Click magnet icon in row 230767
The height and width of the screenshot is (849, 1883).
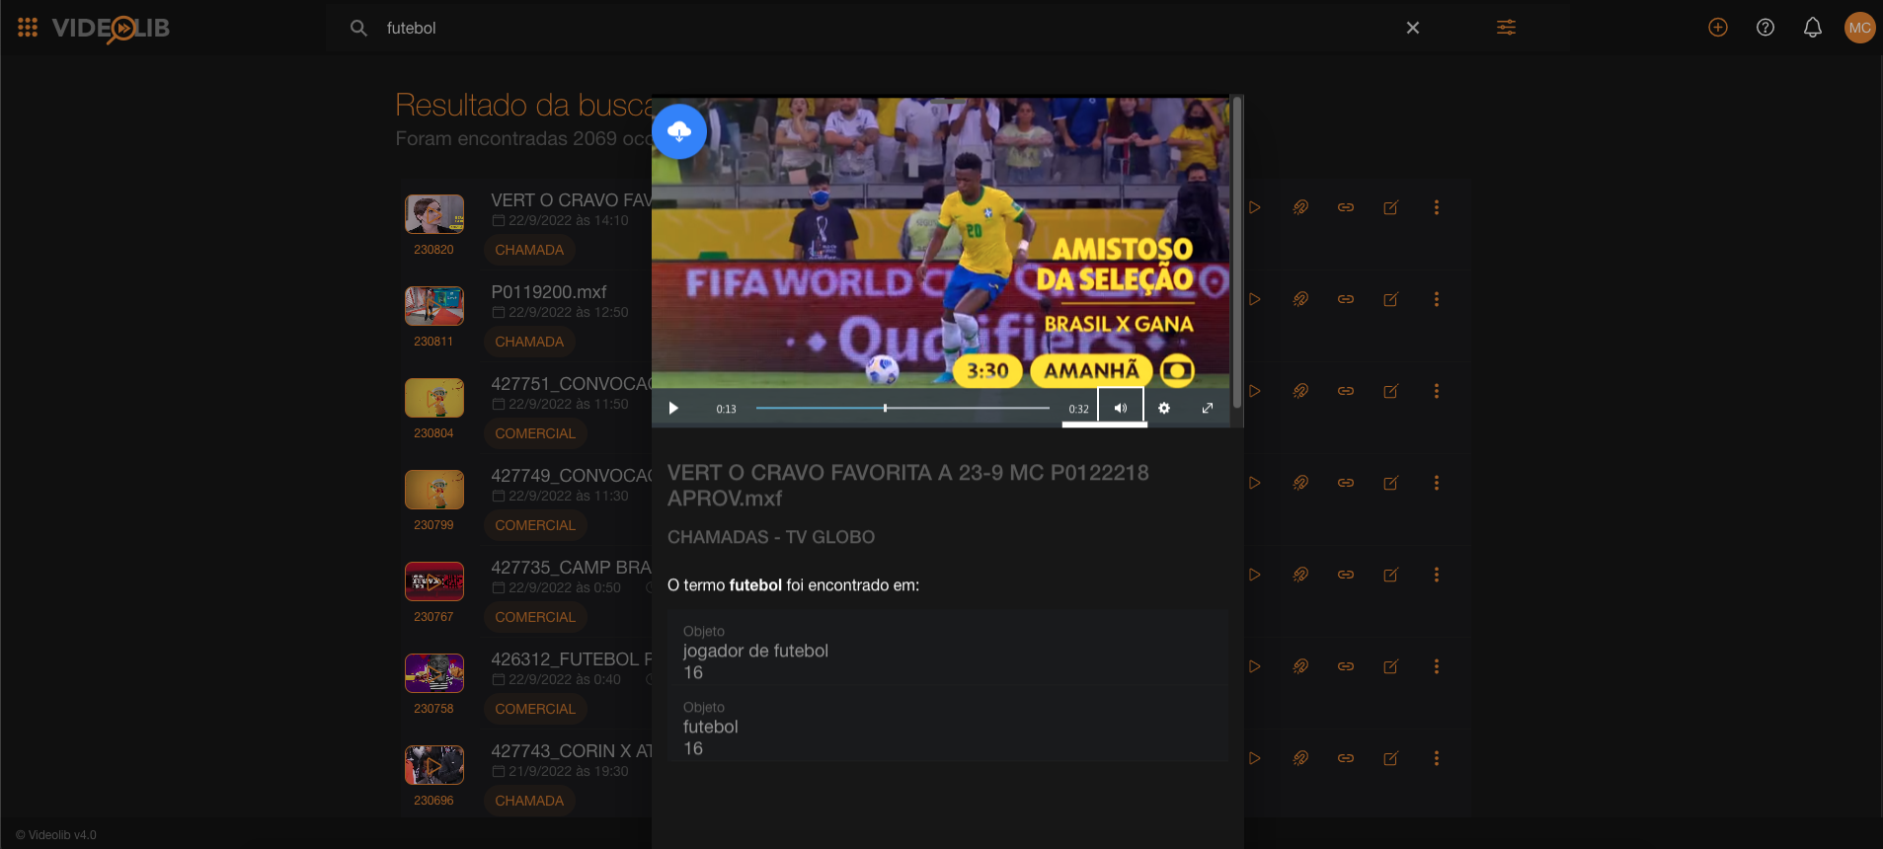click(1300, 575)
